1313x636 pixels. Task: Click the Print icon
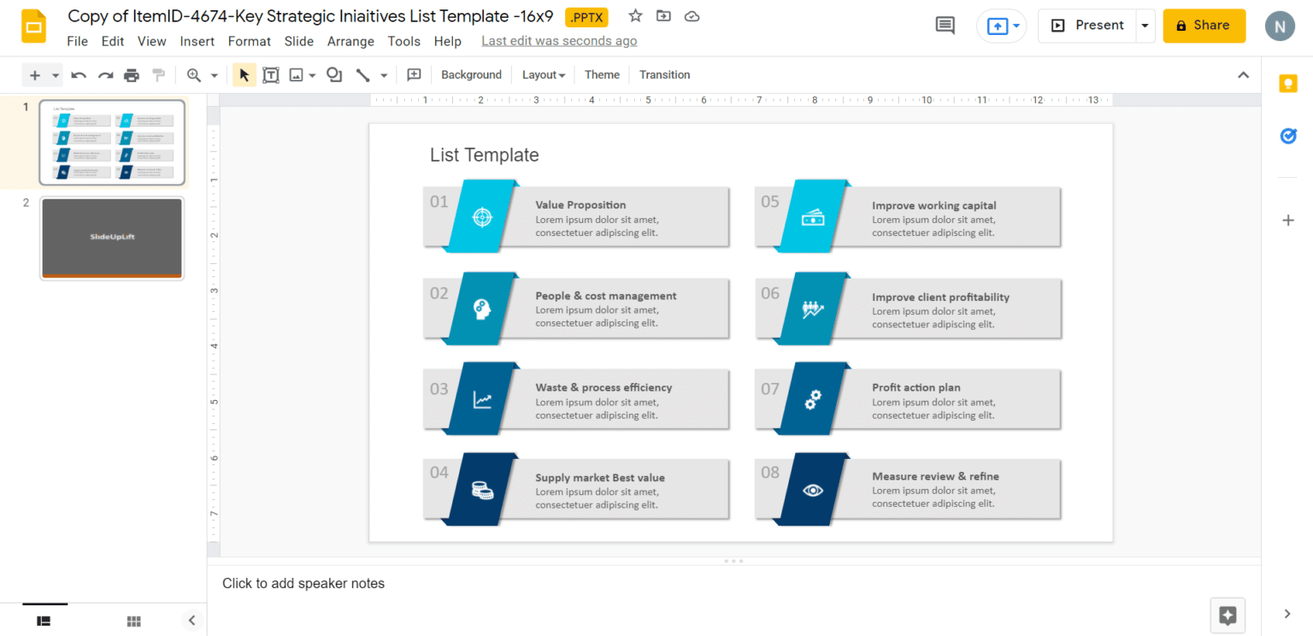click(x=132, y=75)
